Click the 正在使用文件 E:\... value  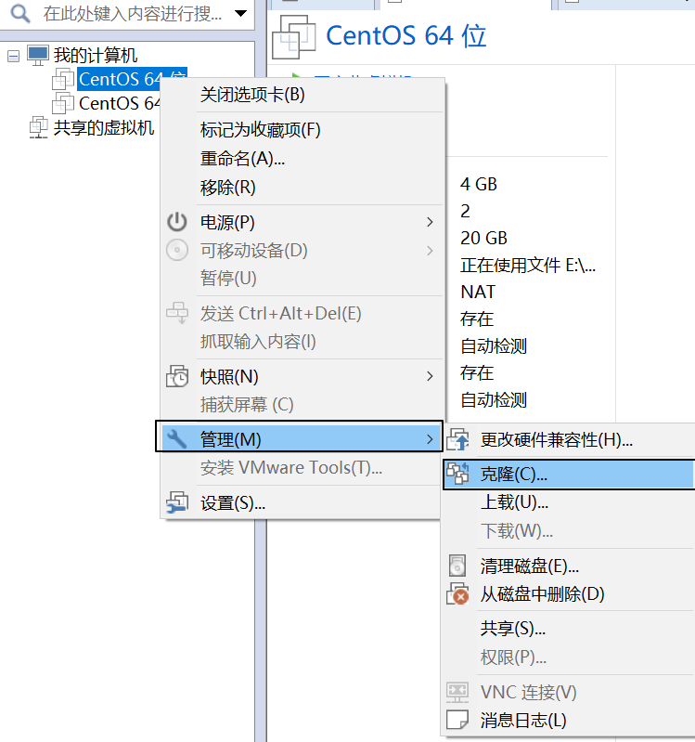(528, 265)
